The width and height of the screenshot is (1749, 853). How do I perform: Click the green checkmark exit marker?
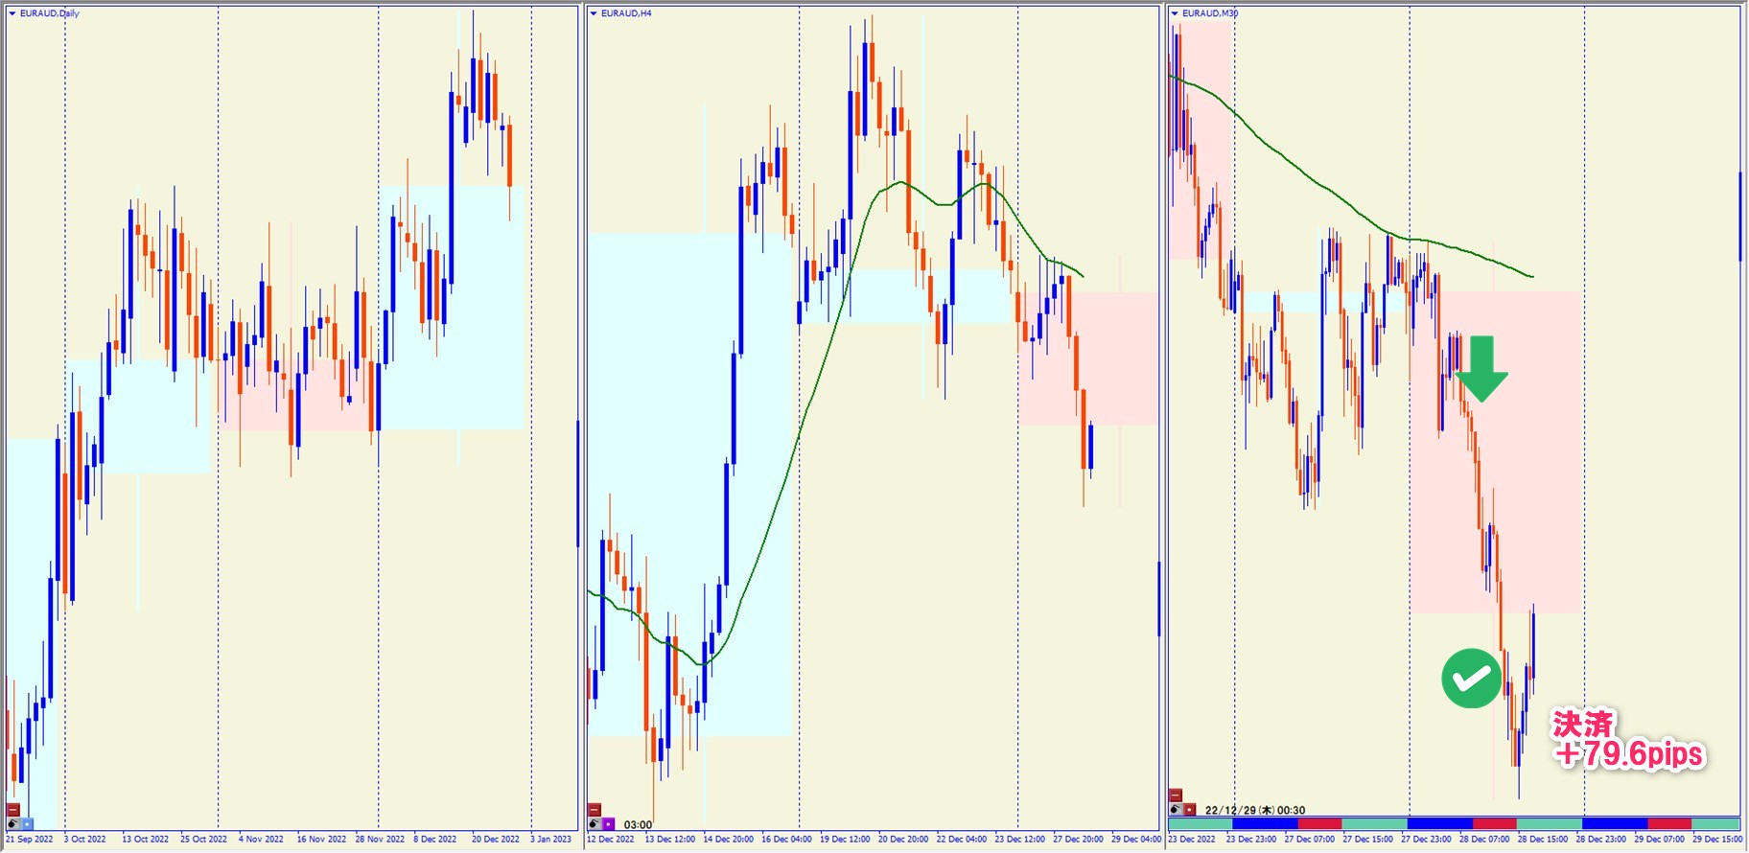(x=1471, y=679)
